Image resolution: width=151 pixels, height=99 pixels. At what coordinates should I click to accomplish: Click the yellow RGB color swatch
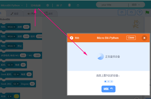pos(16,96)
